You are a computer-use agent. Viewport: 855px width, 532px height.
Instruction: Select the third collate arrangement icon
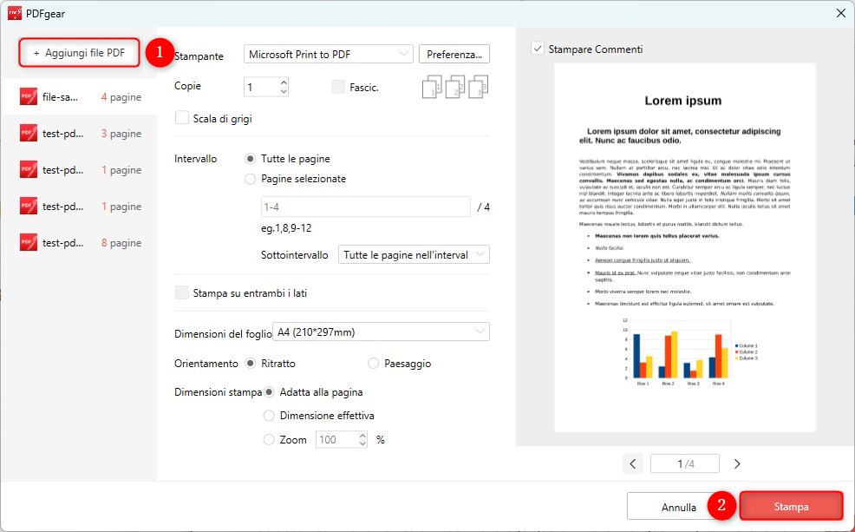tap(477, 86)
